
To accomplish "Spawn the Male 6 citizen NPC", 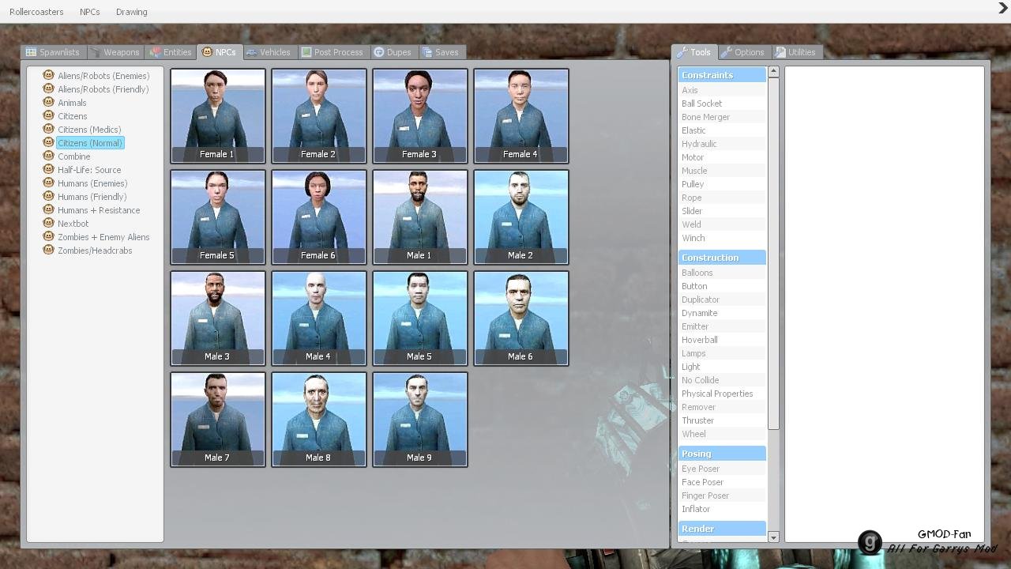I will [x=521, y=318].
